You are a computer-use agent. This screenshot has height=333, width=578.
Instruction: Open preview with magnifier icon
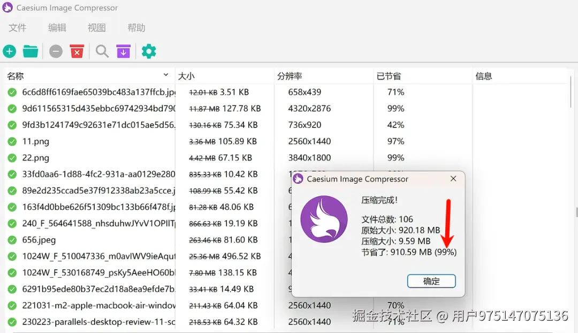pyautogui.click(x=102, y=51)
